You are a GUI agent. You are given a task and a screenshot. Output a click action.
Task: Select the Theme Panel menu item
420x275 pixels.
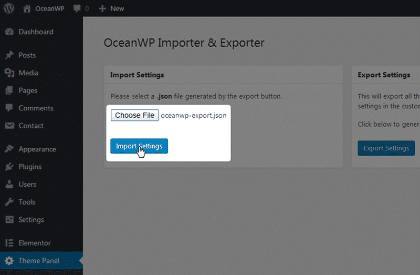coord(41,260)
